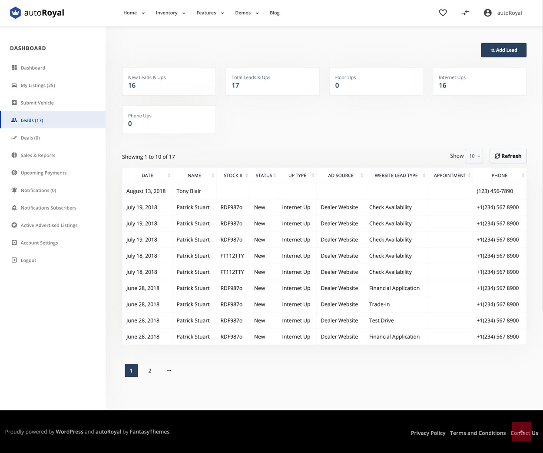Click the Notifications bell icon
The image size is (543, 453).
[x=14, y=190]
